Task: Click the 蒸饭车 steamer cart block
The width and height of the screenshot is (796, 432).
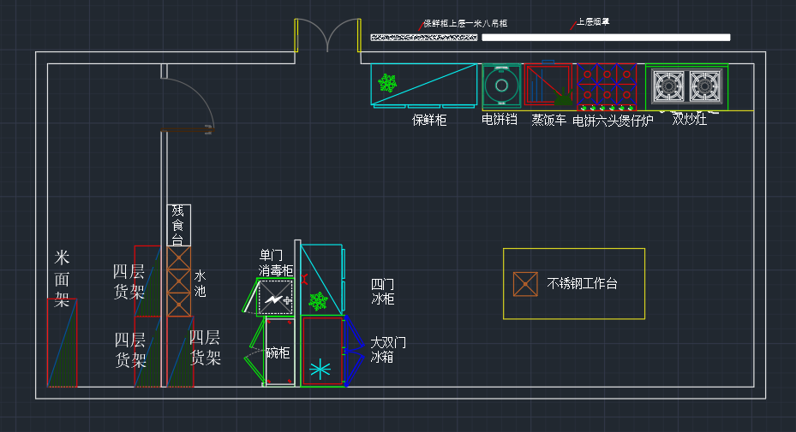Action: pos(548,84)
